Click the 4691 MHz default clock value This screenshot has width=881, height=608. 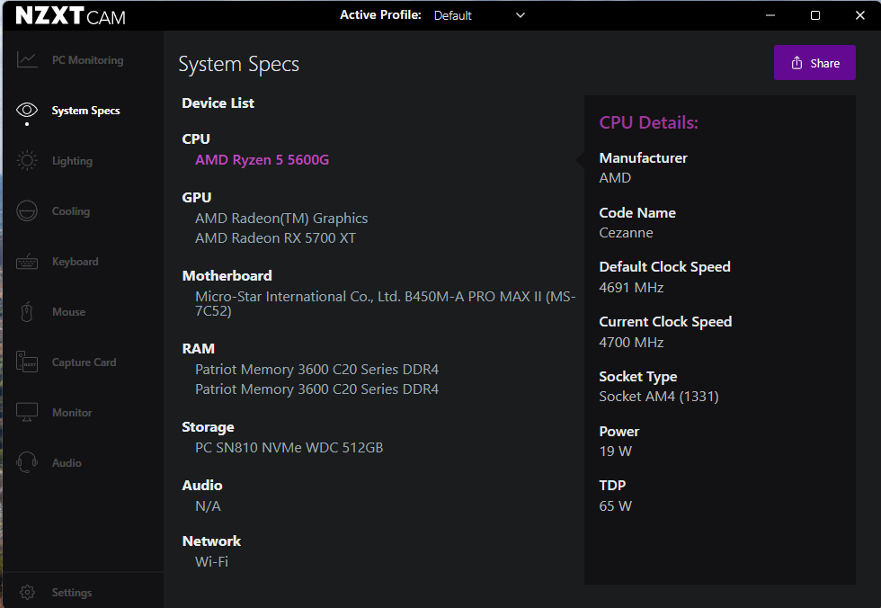[631, 288]
